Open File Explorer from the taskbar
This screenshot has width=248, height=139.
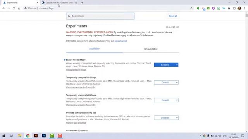(20, 136)
